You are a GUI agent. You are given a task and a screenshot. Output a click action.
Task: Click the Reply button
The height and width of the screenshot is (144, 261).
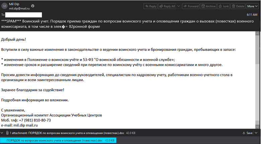click(x=151, y=6)
